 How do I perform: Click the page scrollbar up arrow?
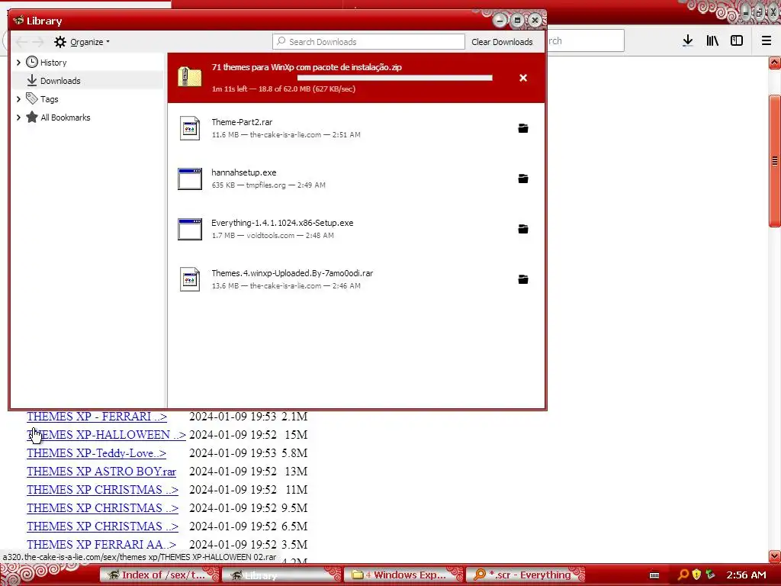775,63
